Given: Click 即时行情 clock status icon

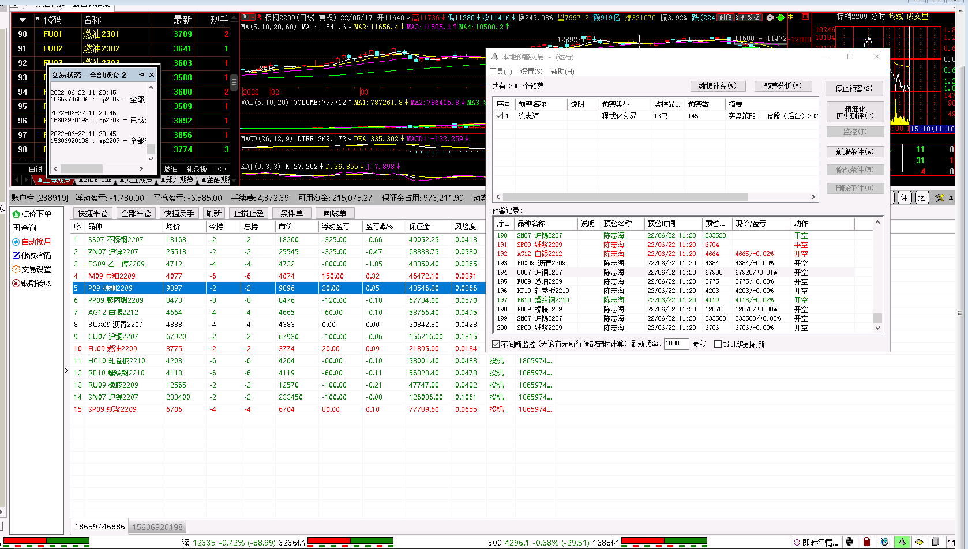Looking at the screenshot, I should click(x=797, y=543).
